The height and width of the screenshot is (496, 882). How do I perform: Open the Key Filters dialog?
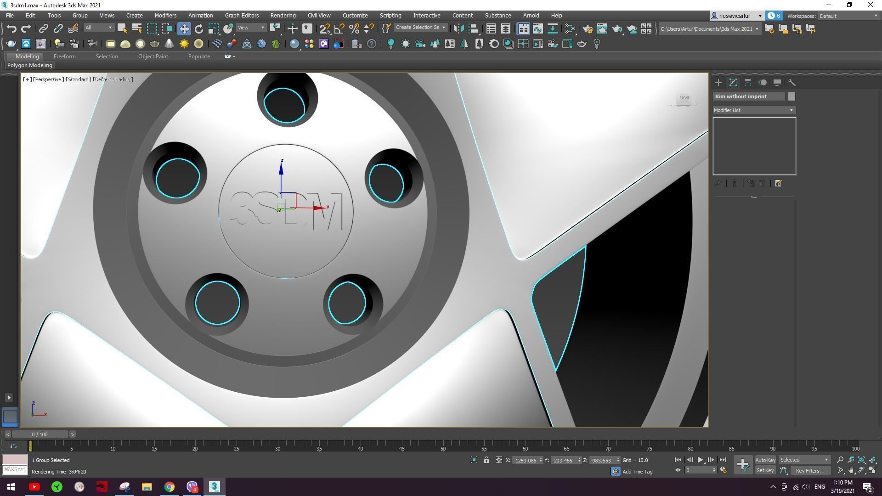(810, 470)
